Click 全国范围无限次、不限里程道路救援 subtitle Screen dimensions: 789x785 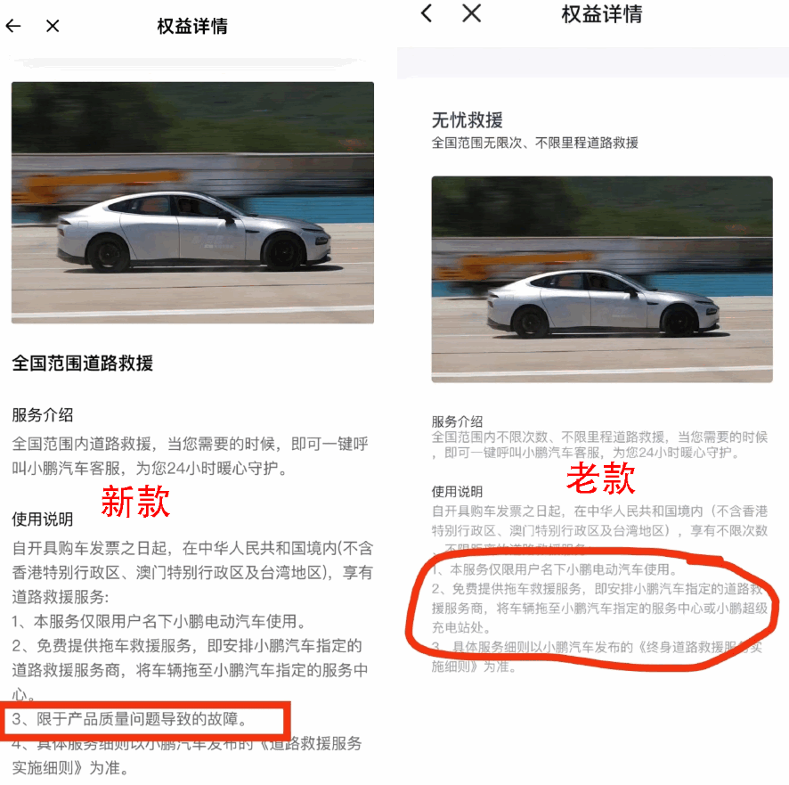pyautogui.click(x=535, y=143)
